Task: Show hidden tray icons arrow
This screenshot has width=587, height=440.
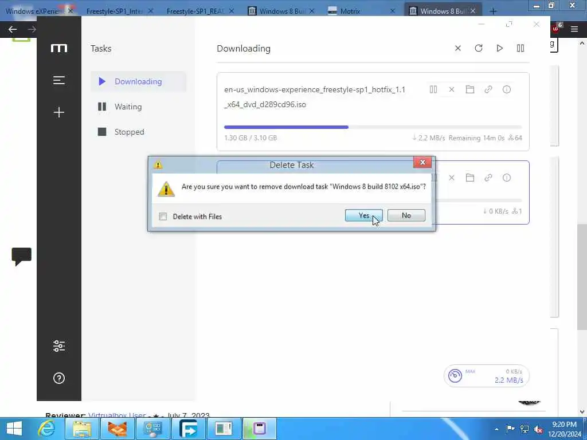Action: click(x=496, y=429)
